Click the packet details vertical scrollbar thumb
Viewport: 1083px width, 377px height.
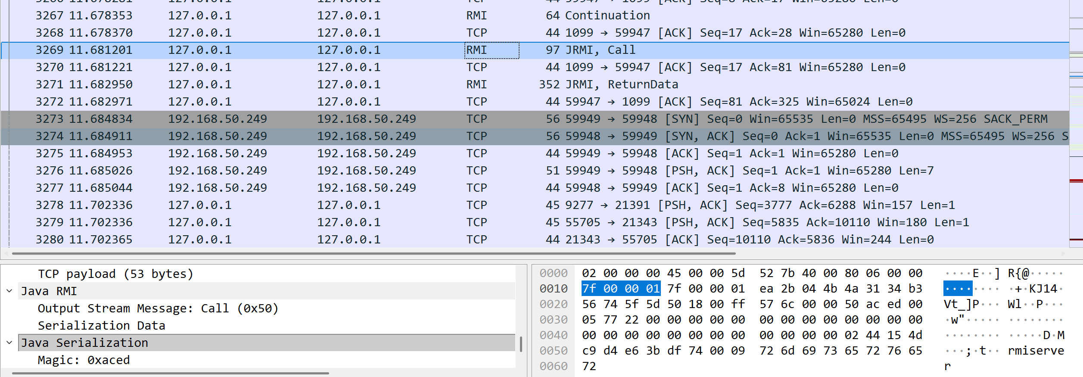pos(521,344)
